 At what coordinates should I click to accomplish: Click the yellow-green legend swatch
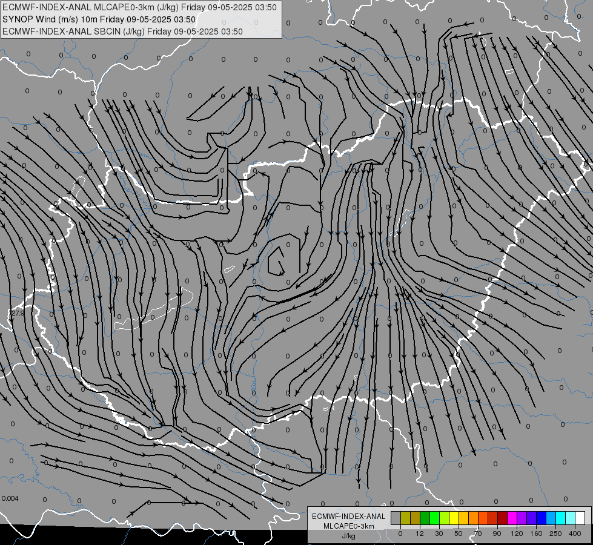click(x=445, y=518)
